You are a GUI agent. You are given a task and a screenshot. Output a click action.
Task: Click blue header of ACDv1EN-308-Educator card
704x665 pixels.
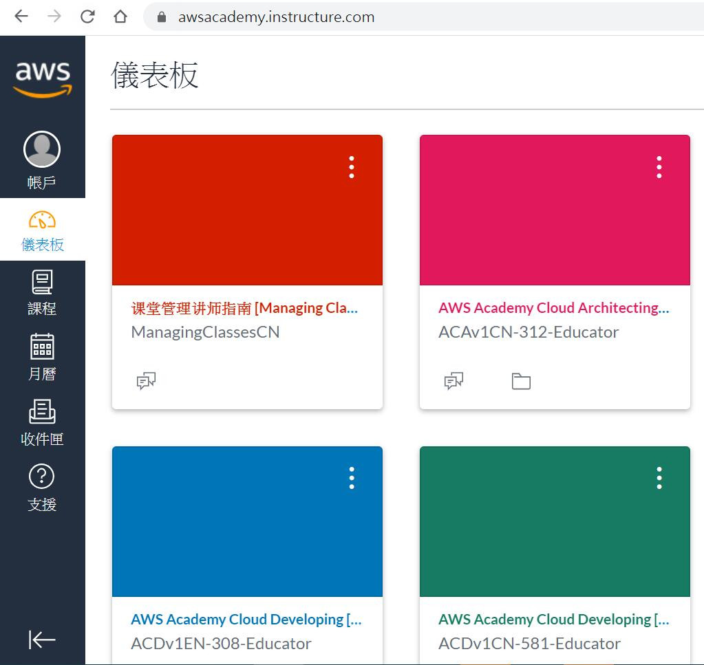247,521
